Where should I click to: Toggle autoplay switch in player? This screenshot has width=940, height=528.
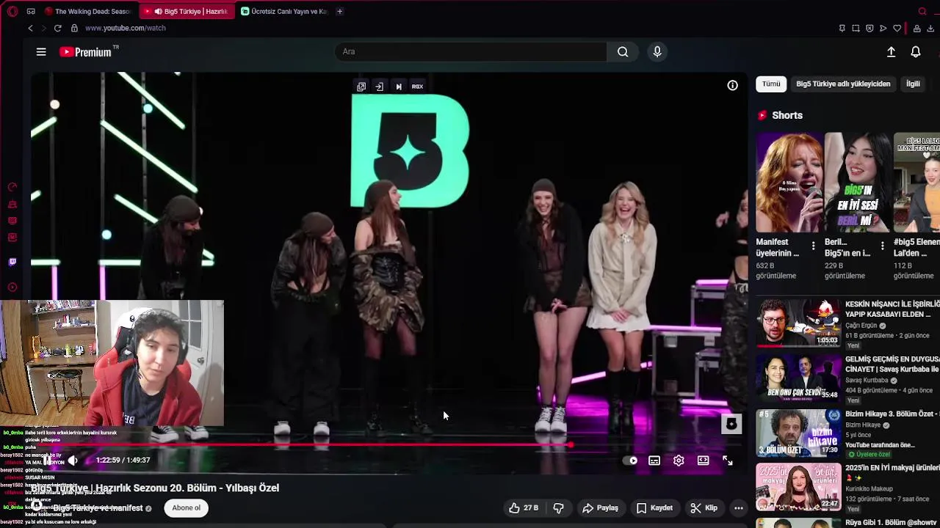(630, 461)
